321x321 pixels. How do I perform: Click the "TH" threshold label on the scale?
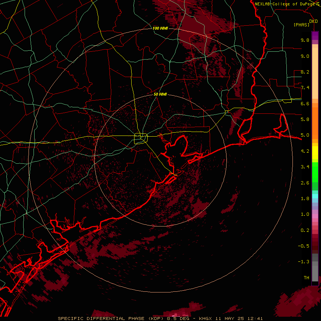(x=306, y=278)
